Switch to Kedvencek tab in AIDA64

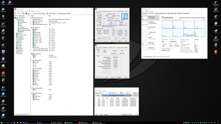coord(21,16)
